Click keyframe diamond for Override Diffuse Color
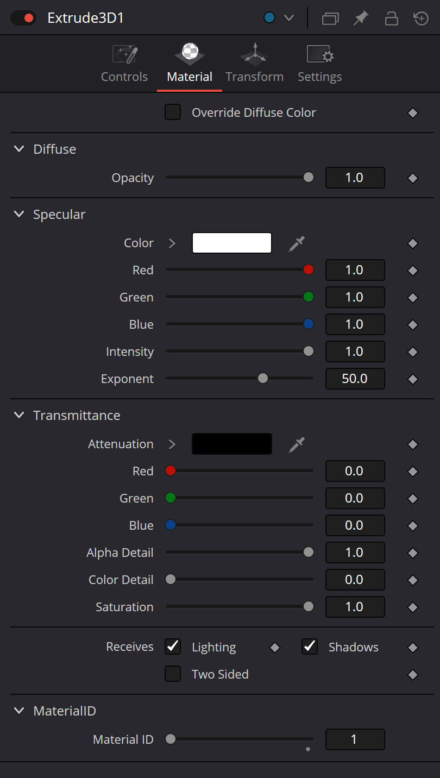 413,113
